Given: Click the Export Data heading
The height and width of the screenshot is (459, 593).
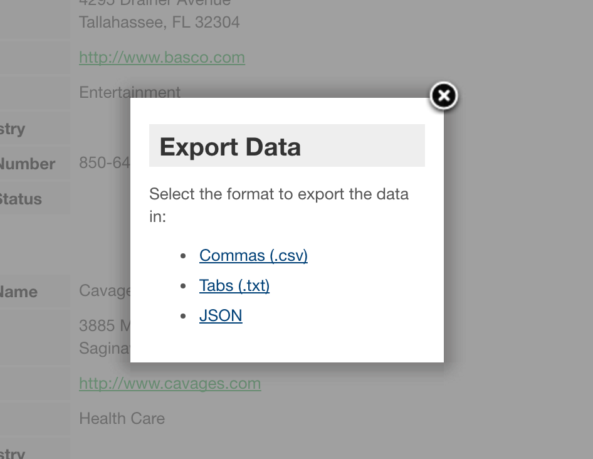Looking at the screenshot, I should pyautogui.click(x=230, y=147).
